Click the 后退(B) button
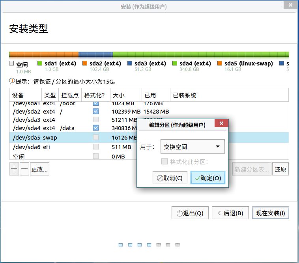 pos(230,213)
